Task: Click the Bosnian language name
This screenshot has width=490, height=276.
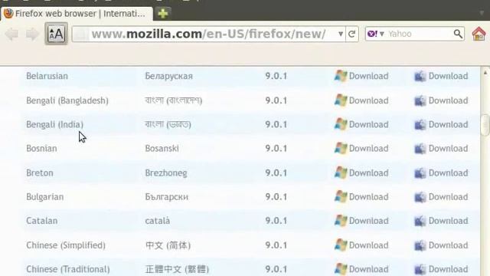Action: point(41,148)
